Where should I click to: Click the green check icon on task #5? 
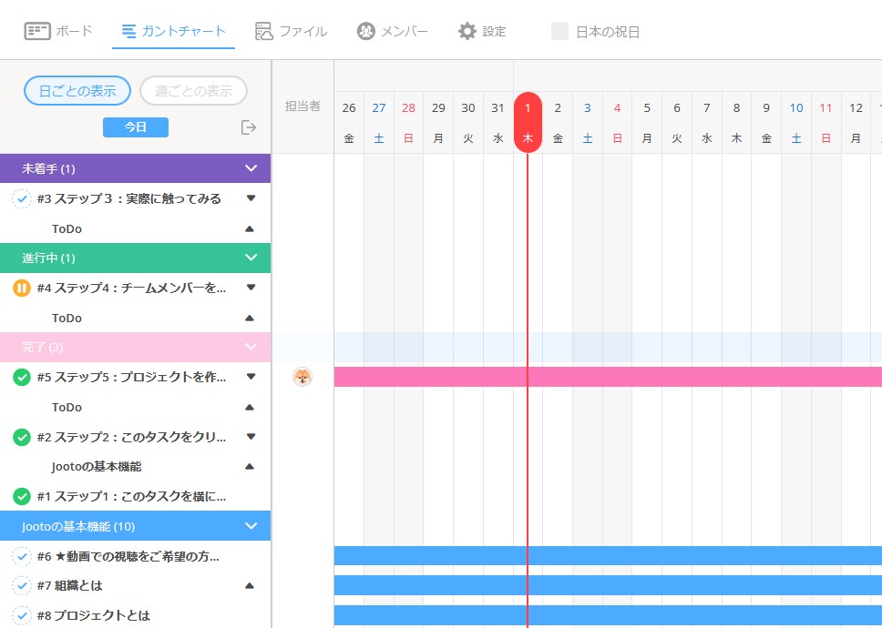[x=22, y=377]
